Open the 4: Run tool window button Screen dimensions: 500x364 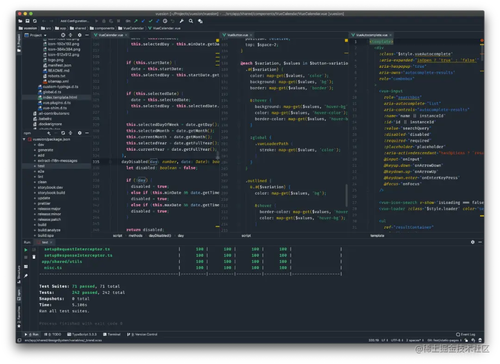(31, 335)
